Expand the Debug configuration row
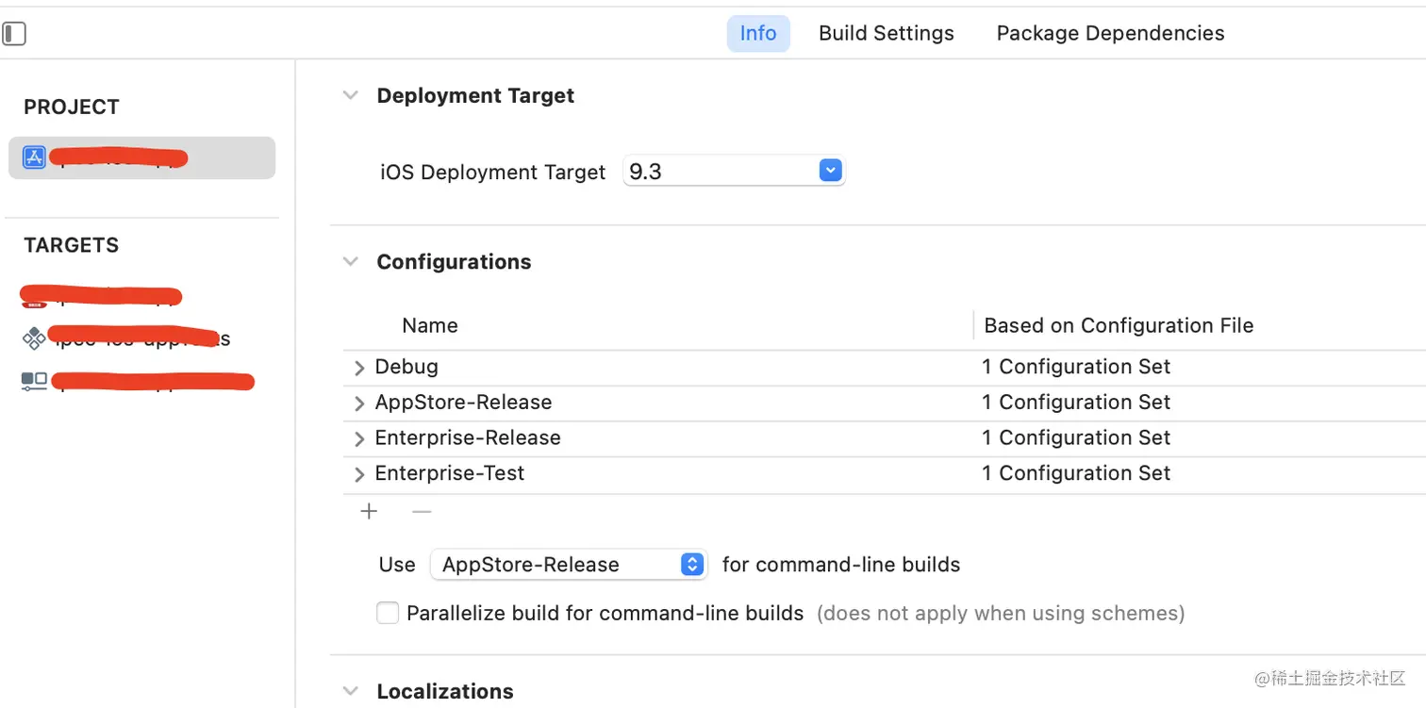The width and height of the screenshot is (1426, 708). click(x=359, y=368)
